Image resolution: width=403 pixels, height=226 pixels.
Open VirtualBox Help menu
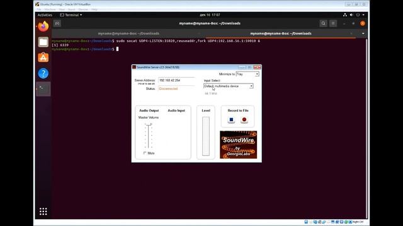[94, 9]
